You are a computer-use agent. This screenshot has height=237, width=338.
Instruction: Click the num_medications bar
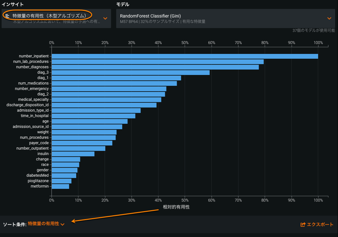tap(114, 83)
